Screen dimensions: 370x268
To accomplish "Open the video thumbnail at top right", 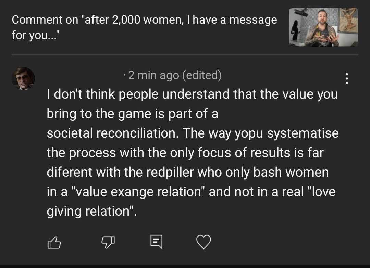I will pos(323,27).
